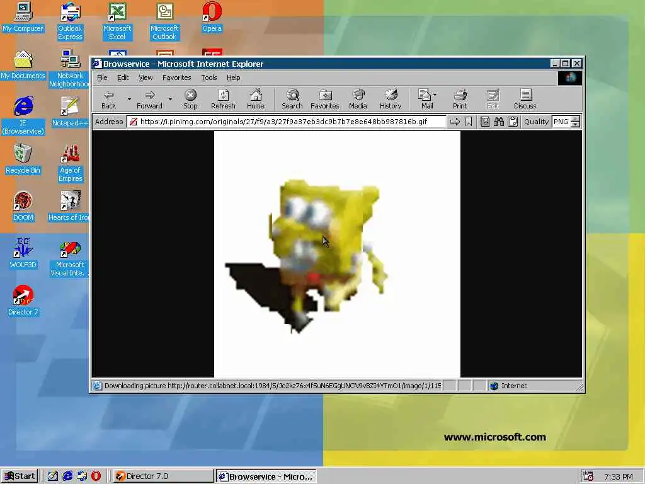Image resolution: width=645 pixels, height=484 pixels.
Task: Click the Downloading picture status bar text
Action: (x=272, y=386)
